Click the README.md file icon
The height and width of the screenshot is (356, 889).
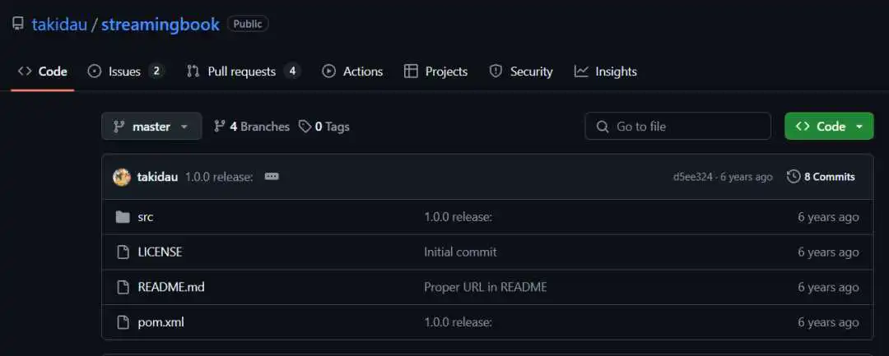pos(123,287)
